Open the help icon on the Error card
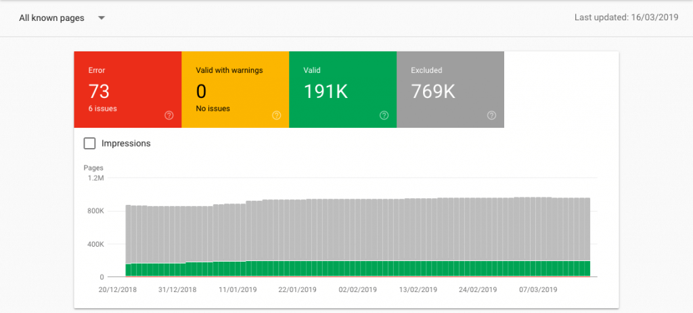 point(169,115)
